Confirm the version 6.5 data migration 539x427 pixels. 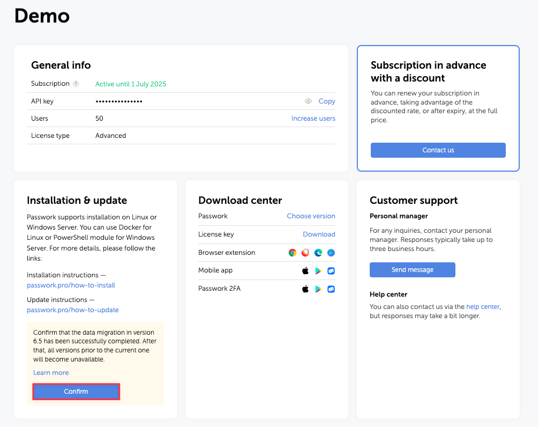(76, 392)
